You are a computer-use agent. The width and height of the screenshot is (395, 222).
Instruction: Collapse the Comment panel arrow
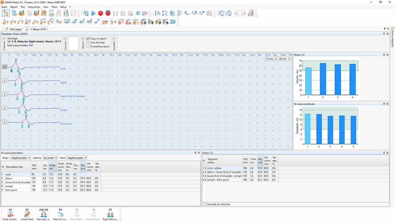pos(65,39)
